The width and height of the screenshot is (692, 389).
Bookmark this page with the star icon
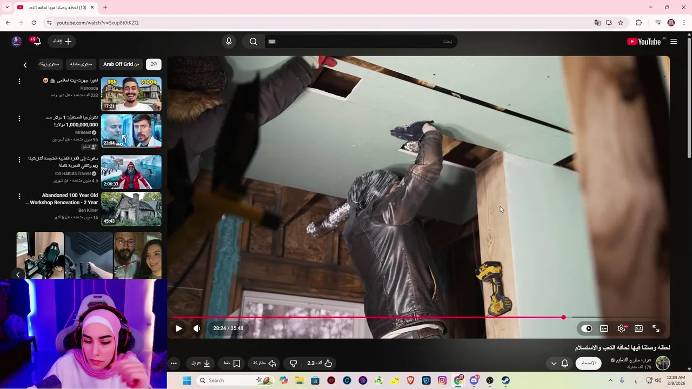(x=621, y=23)
